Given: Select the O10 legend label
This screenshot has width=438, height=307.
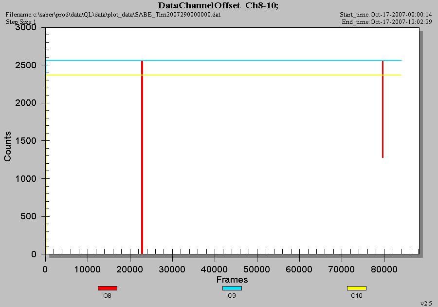Looking at the screenshot, I should pos(357,295).
